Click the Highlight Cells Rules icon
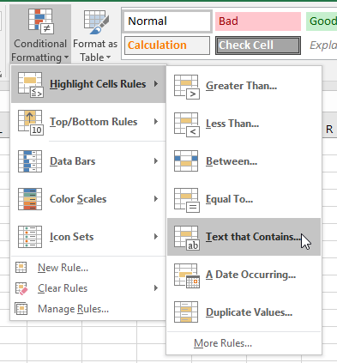337x363 pixels. pos(31,85)
